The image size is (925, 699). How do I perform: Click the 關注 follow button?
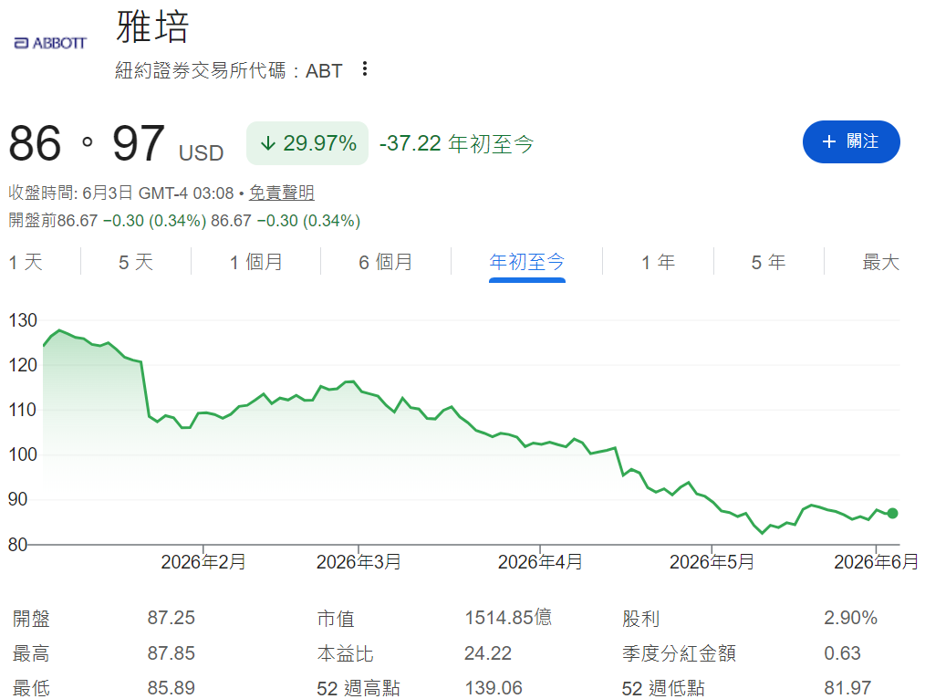click(851, 141)
